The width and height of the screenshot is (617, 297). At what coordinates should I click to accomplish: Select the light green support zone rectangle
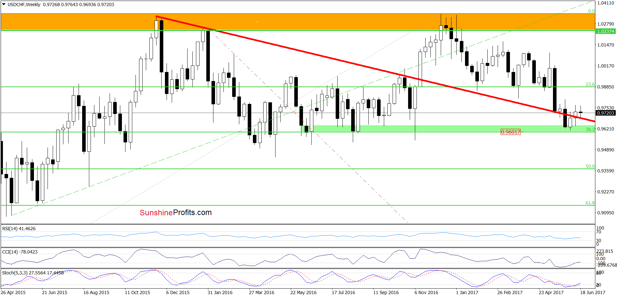coord(448,129)
